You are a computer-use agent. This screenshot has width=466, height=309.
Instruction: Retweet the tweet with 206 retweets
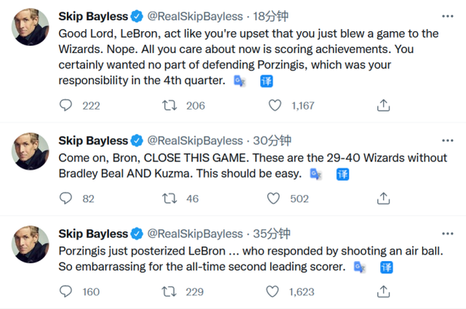pyautogui.click(x=170, y=105)
